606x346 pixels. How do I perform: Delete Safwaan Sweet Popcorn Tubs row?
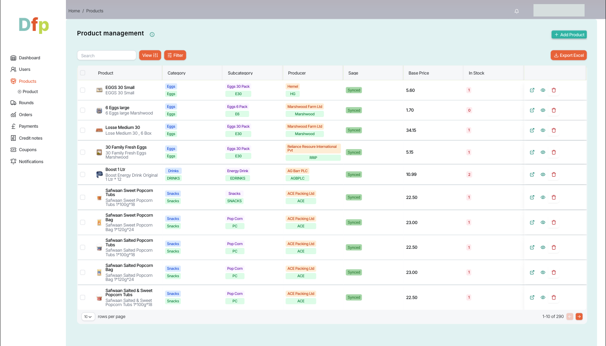[554, 197]
